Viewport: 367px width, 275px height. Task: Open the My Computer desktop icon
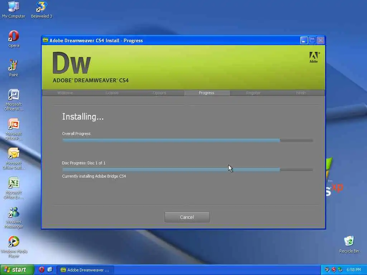pyautogui.click(x=14, y=10)
